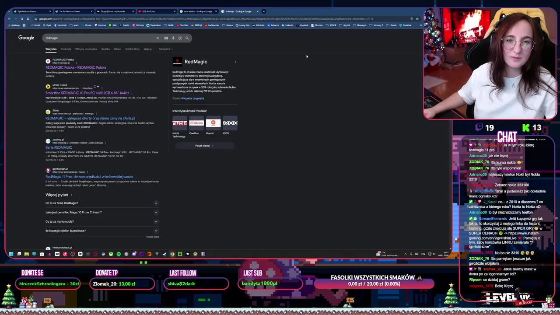Select the Krótkie filmy filter tab
This screenshot has height=315, width=560.
132,49
